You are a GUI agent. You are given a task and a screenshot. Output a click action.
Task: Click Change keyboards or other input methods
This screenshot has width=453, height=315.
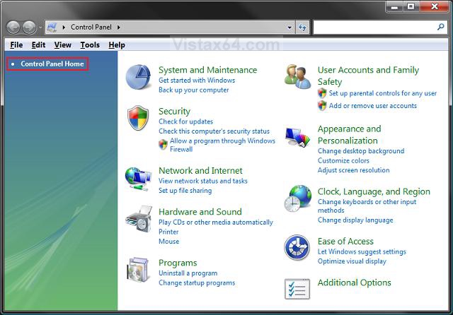tap(367, 206)
